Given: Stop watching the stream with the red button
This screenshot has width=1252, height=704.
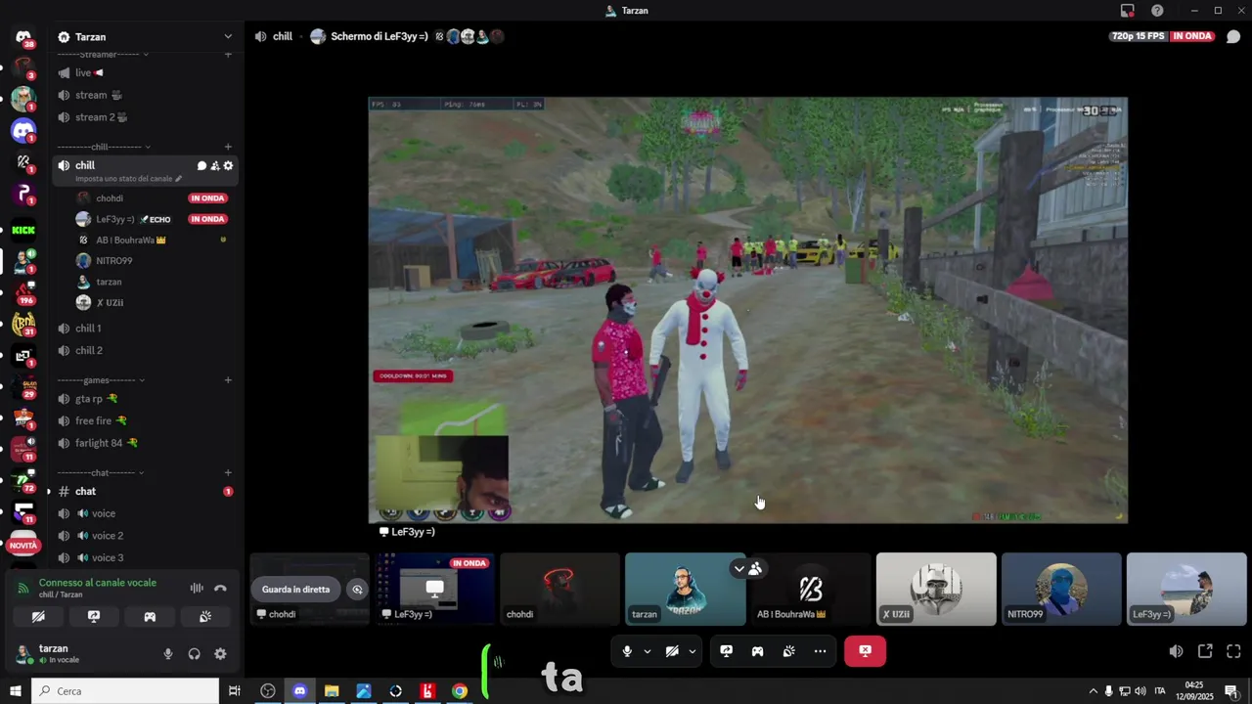Looking at the screenshot, I should click(865, 651).
